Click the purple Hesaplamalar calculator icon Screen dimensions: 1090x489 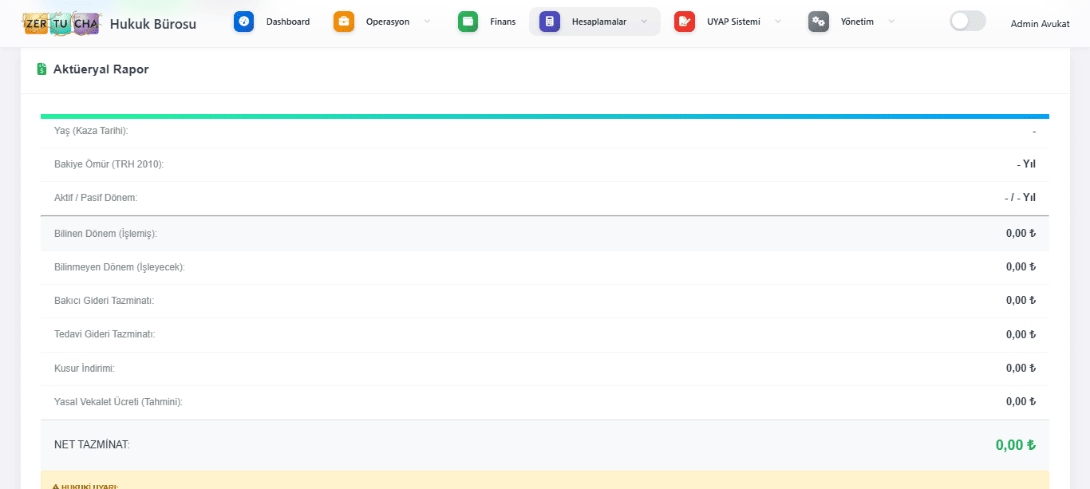(x=550, y=22)
